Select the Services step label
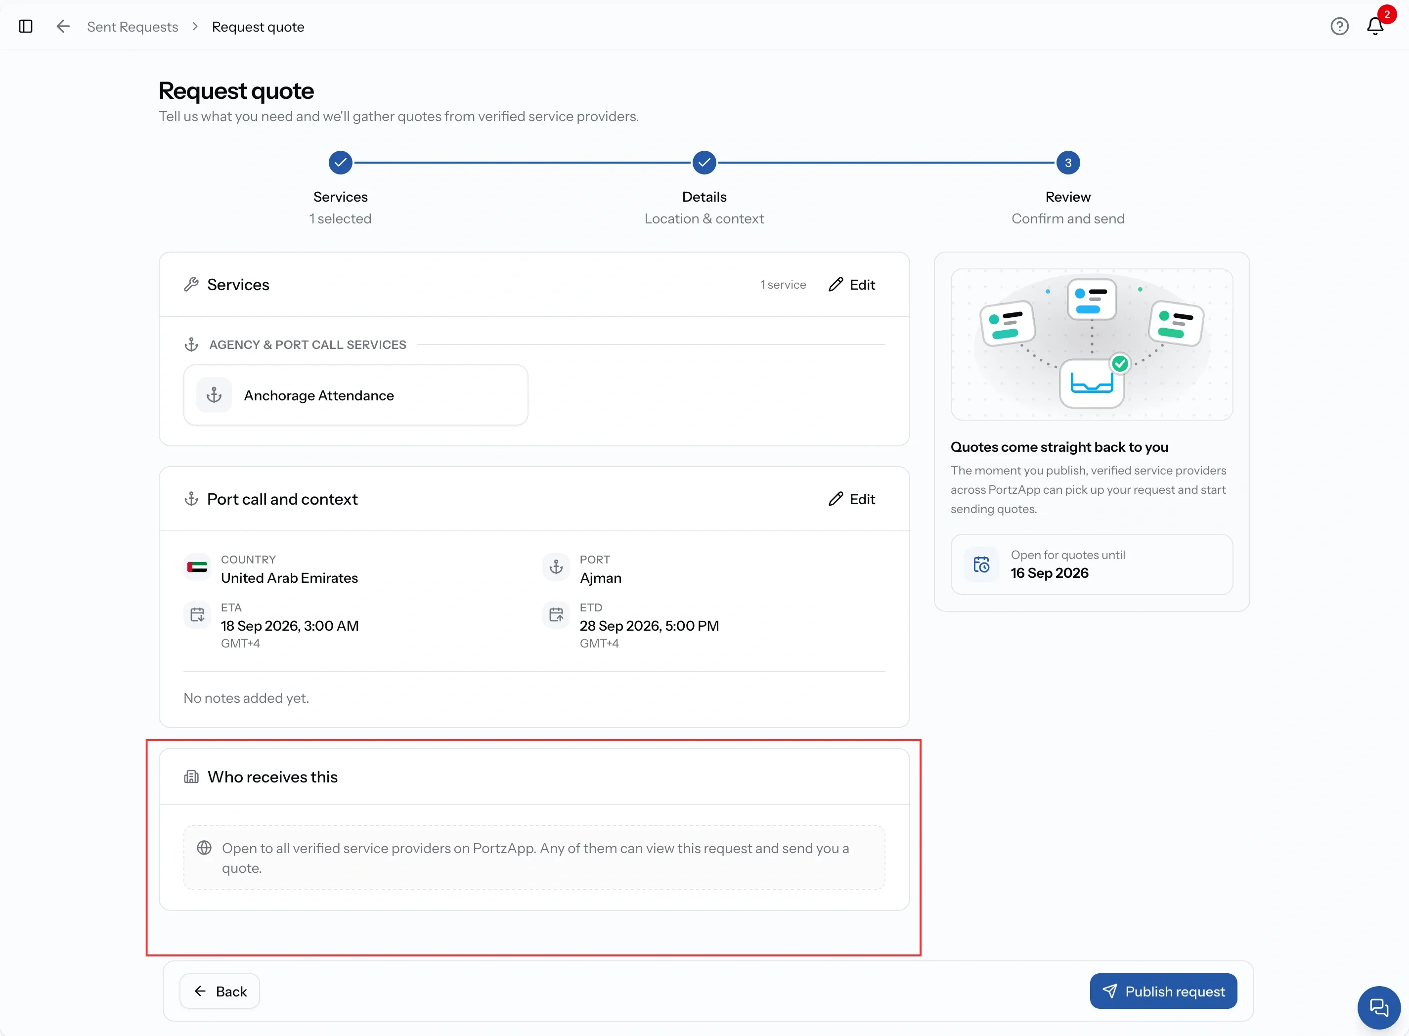Screen dimensions: 1409x1036 pyautogui.click(x=340, y=197)
